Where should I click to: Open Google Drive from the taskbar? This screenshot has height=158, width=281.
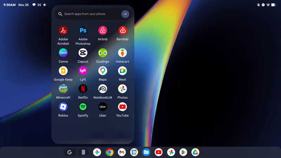click(195, 152)
